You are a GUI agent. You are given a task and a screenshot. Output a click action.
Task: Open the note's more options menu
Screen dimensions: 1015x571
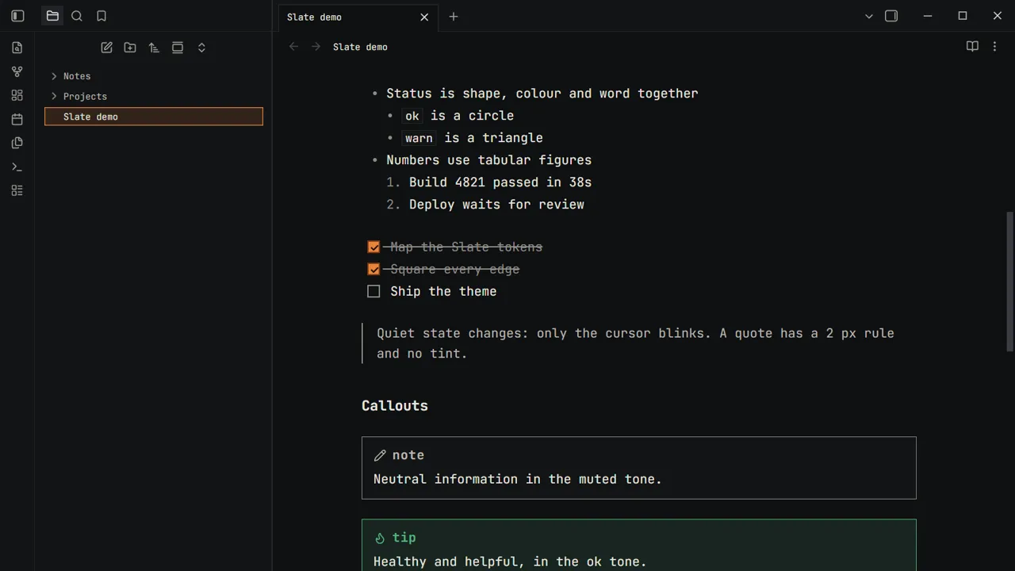tap(994, 47)
